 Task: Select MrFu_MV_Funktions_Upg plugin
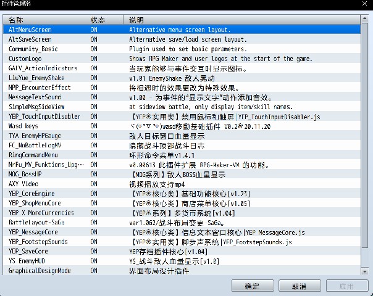[182, 165]
